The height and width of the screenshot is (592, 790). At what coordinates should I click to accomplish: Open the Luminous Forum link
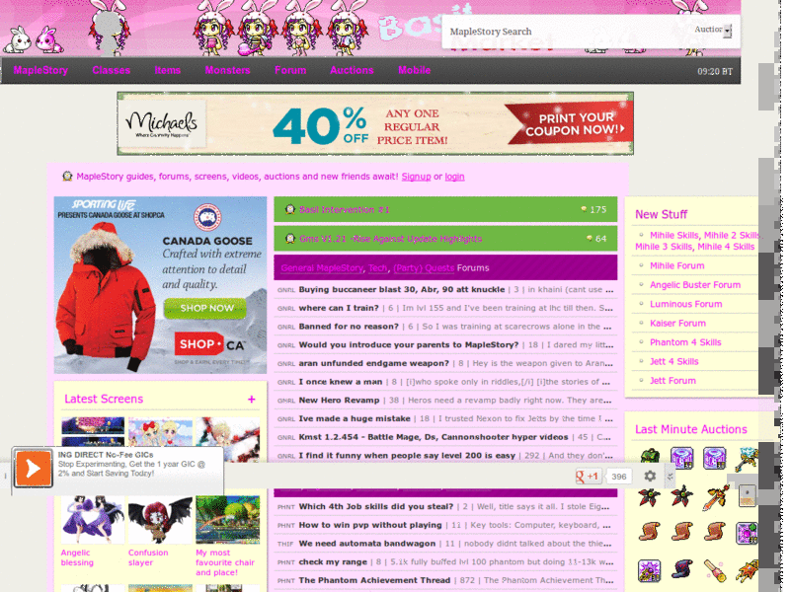685,304
